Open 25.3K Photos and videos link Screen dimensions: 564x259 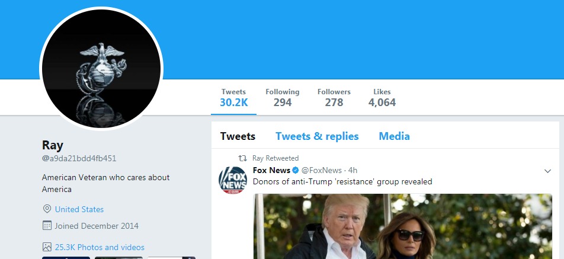[x=100, y=247]
